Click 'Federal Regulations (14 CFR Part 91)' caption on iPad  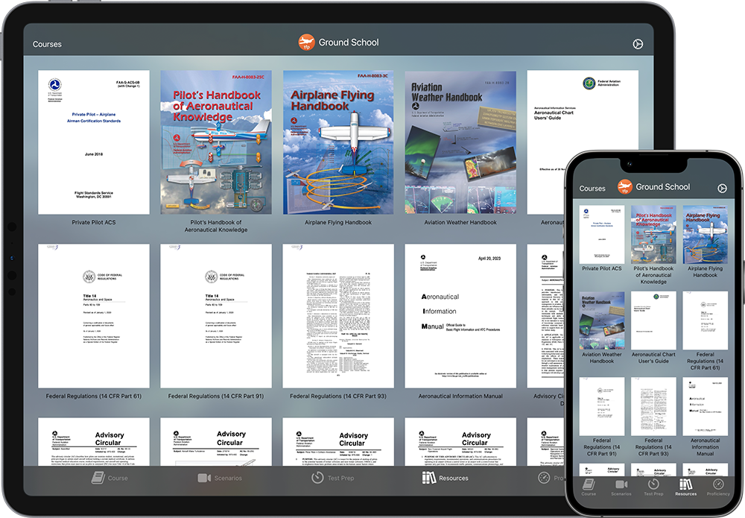click(x=216, y=396)
